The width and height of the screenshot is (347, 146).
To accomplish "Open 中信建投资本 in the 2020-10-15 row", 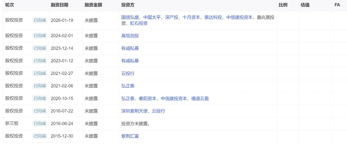I will point(174,99).
